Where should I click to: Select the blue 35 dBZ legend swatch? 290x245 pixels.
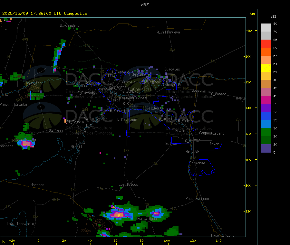click(x=266, y=116)
